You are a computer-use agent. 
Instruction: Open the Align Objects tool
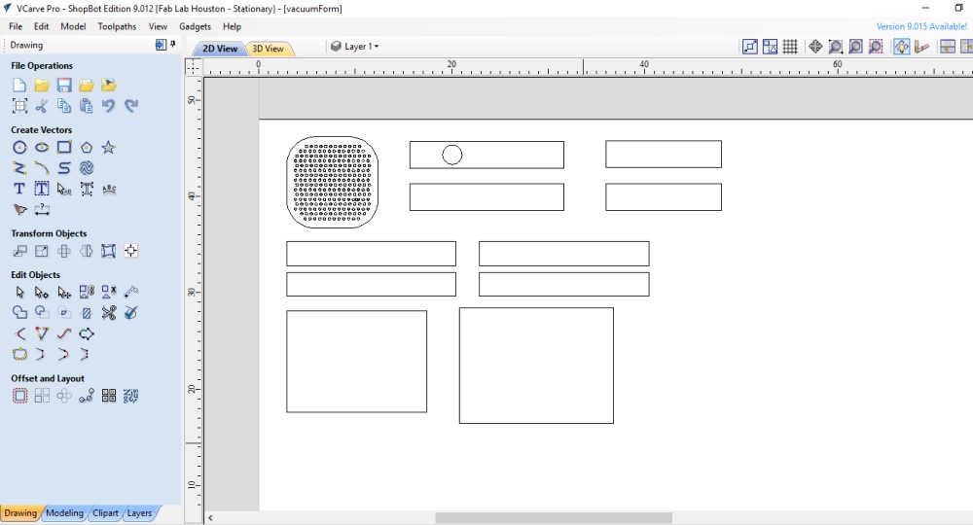[x=131, y=251]
